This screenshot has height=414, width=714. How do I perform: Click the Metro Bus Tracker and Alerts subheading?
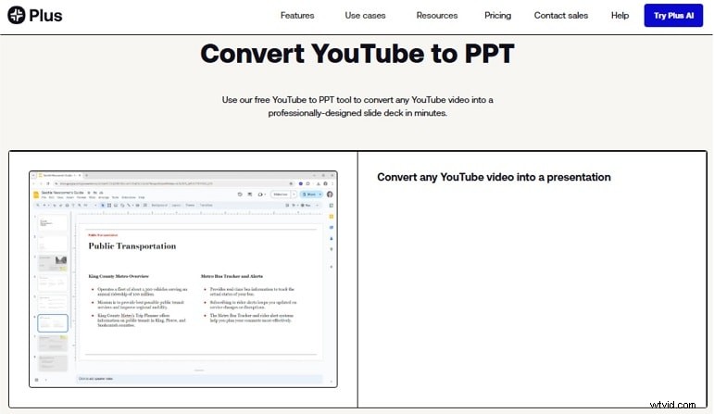[232, 276]
